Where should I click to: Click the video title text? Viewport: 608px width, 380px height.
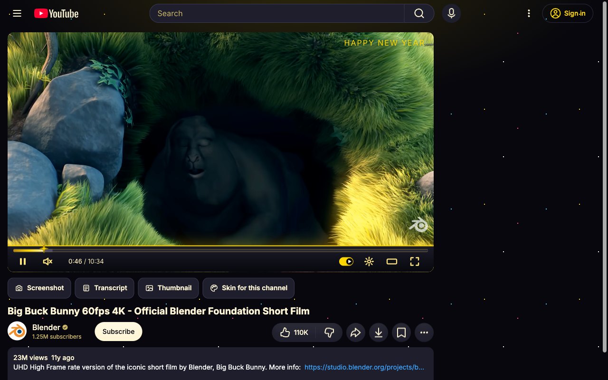159,311
